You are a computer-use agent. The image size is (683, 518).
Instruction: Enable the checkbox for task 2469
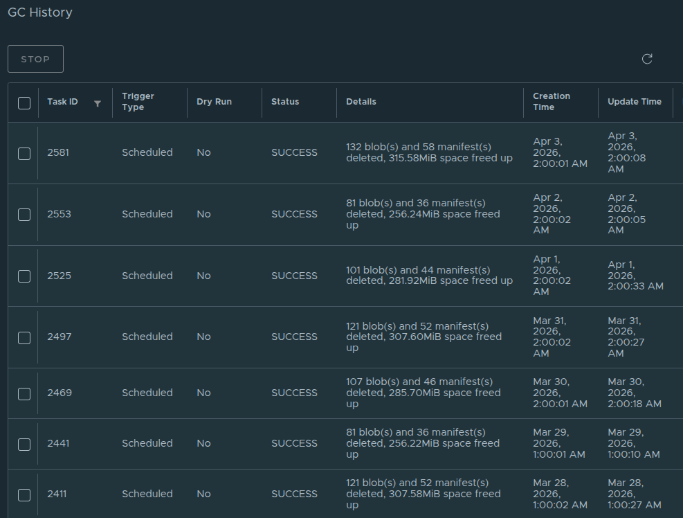pos(24,393)
